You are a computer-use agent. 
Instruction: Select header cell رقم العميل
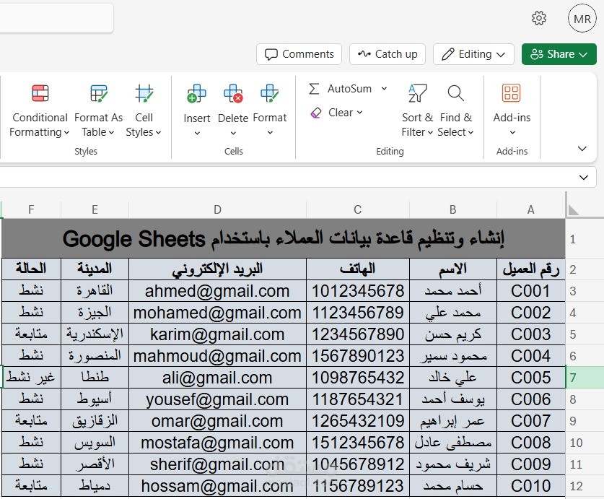pos(531,269)
